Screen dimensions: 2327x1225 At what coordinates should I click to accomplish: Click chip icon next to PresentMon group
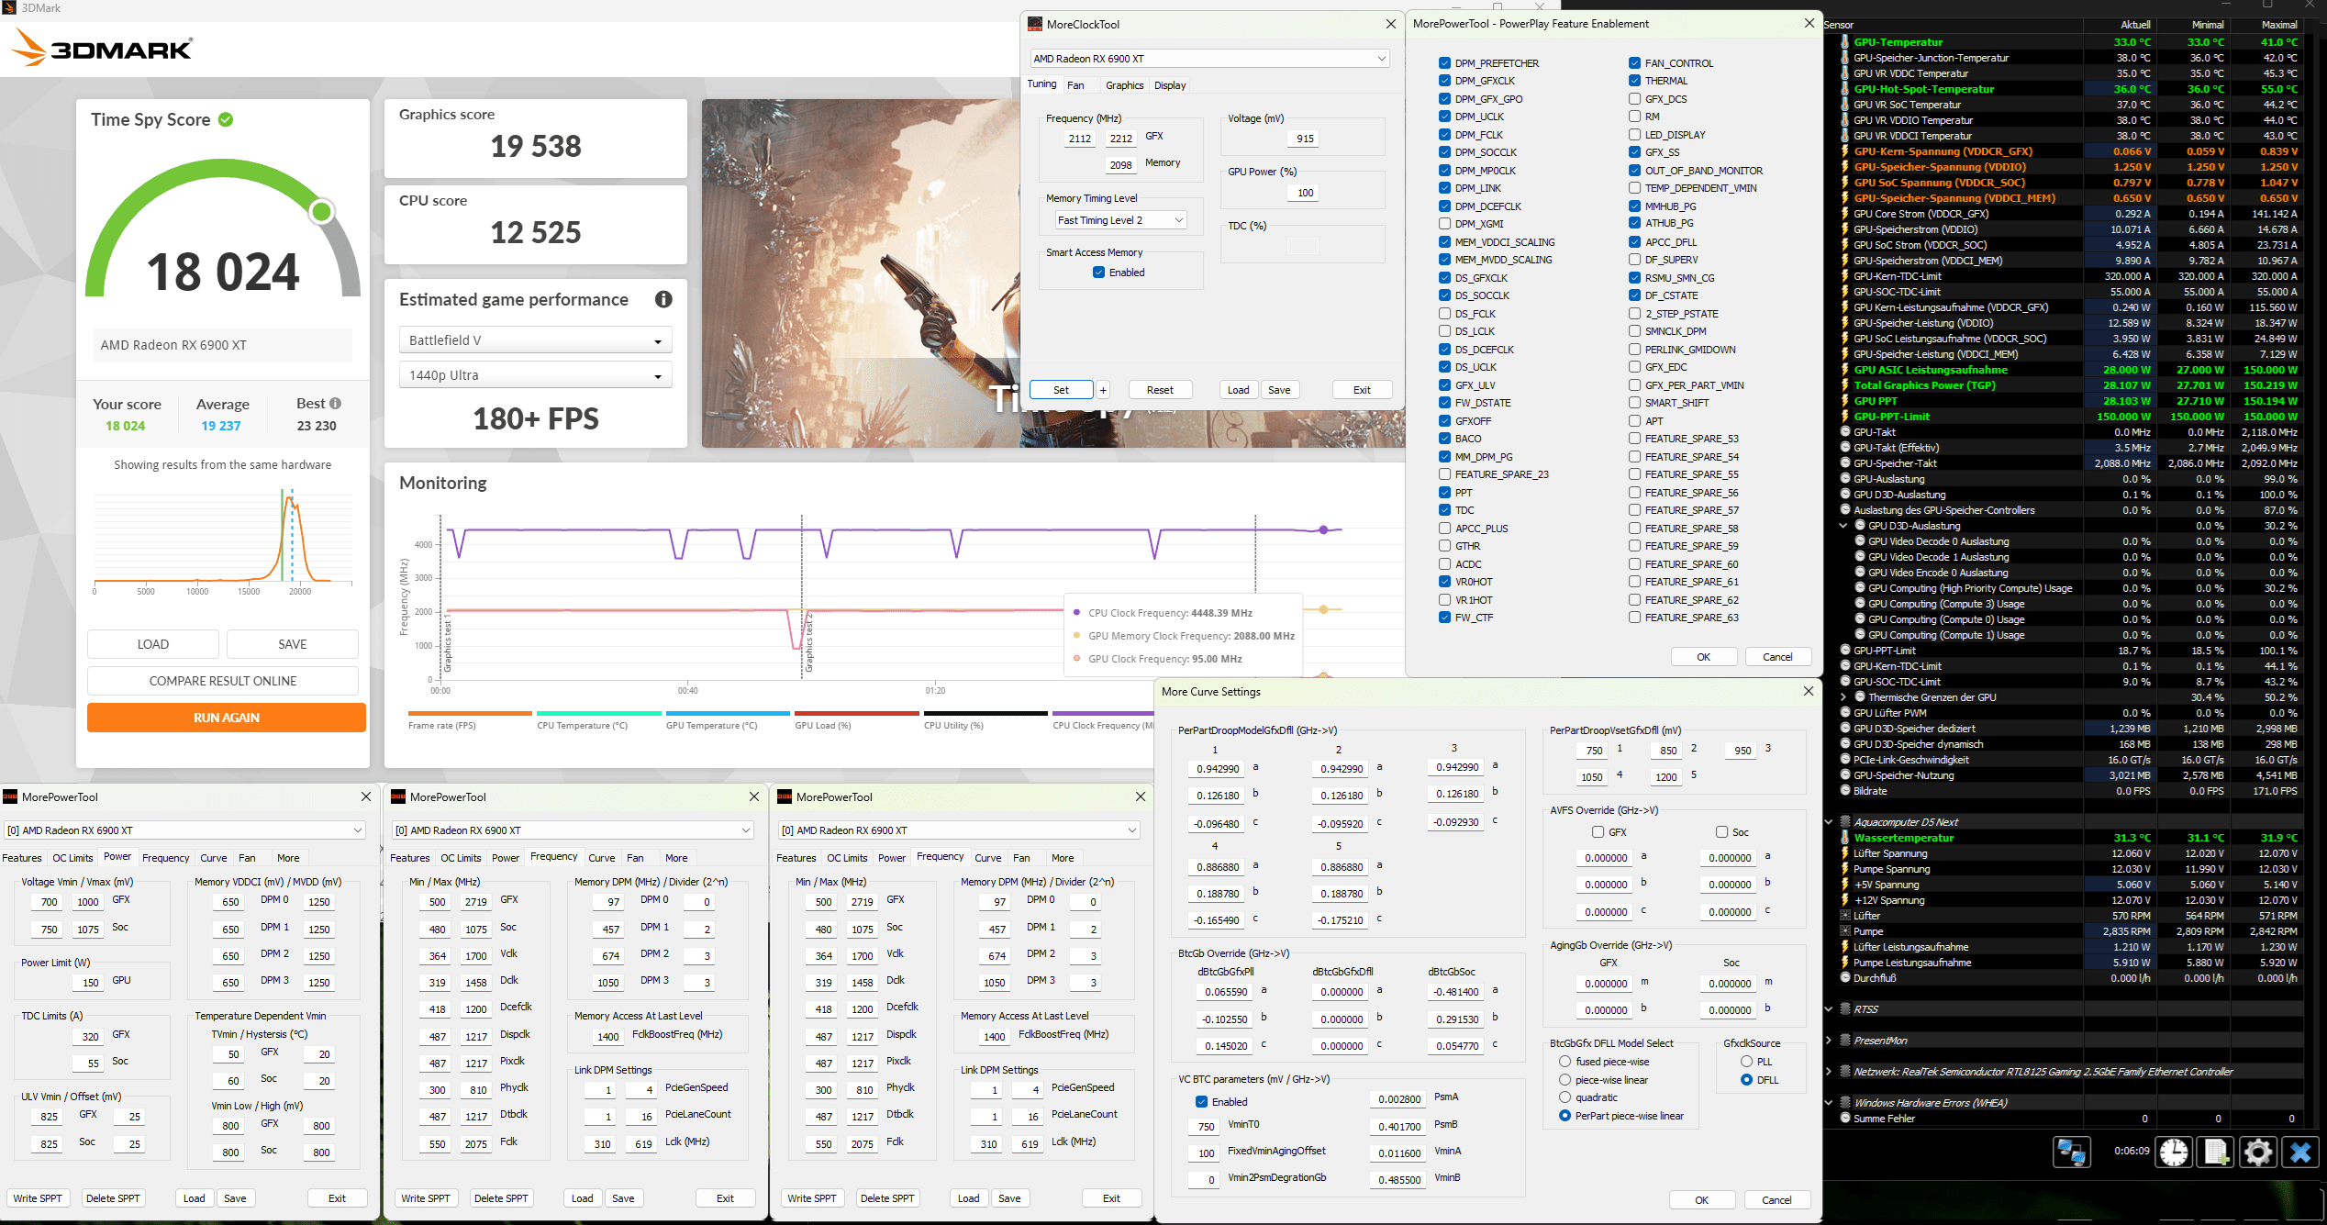click(1845, 1041)
